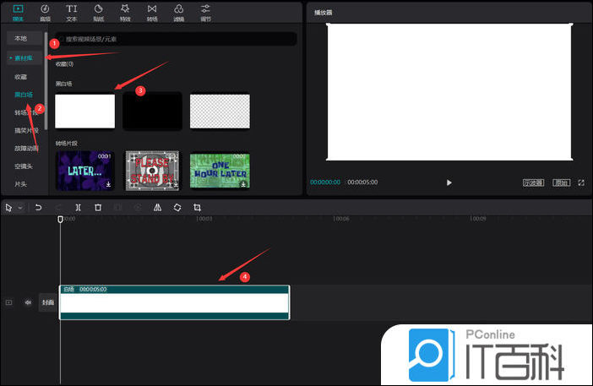The width and height of the screenshot is (593, 386).
Task: Play the preview in the player
Action: [449, 182]
